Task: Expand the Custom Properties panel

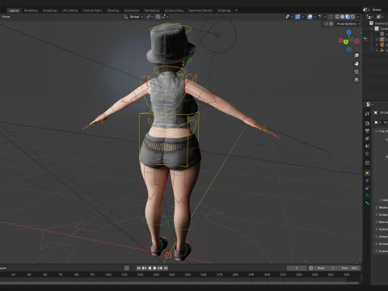Action: (377, 251)
